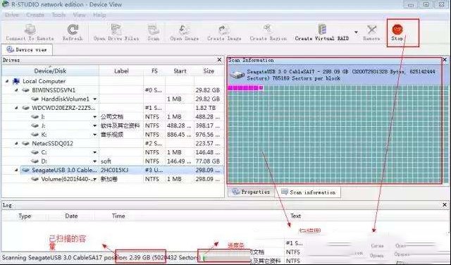Image resolution: width=451 pixels, height=265 pixels.
Task: Select the I: volume row
Action: pyautogui.click(x=112, y=117)
